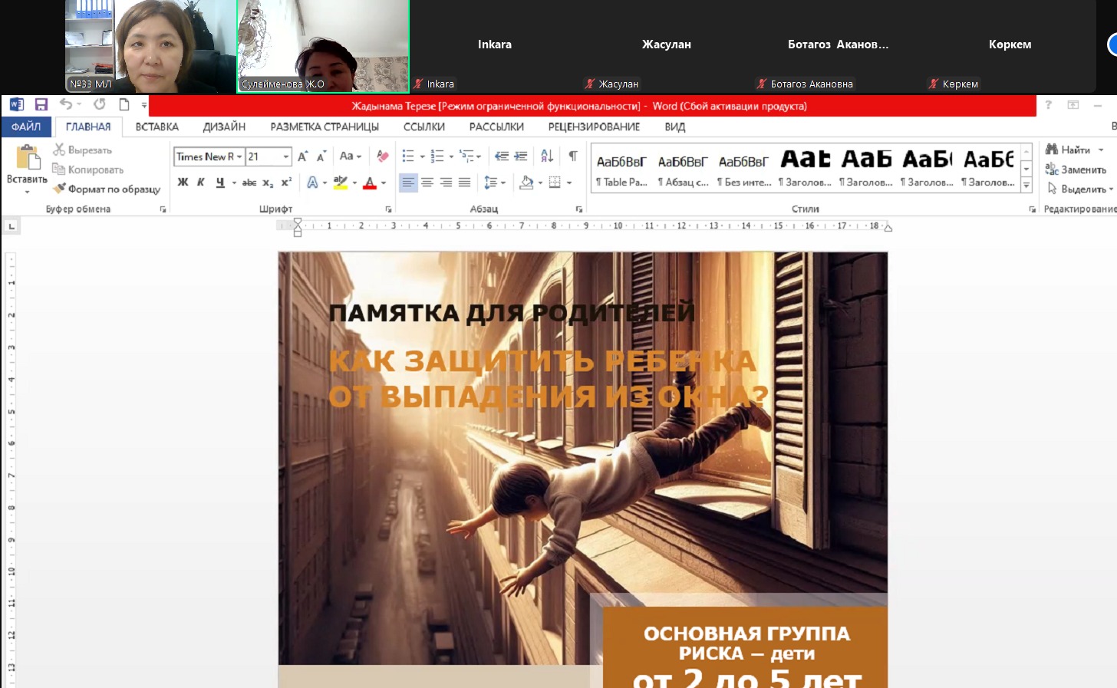The height and width of the screenshot is (688, 1117).
Task: Click the Format Painter brush icon
Action: (x=60, y=188)
